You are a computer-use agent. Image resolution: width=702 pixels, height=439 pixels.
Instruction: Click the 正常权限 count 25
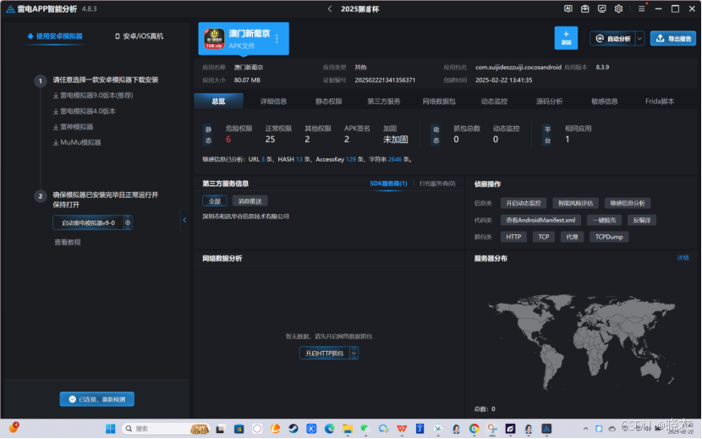[270, 140]
